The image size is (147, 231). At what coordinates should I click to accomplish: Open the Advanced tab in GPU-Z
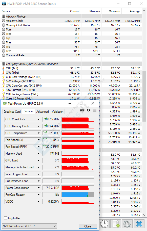(43, 112)
